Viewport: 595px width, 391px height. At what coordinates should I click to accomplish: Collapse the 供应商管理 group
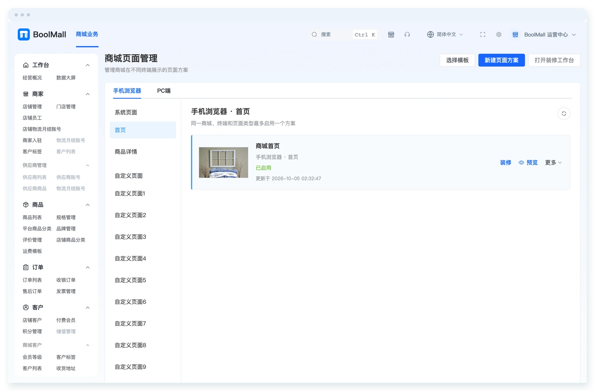pyautogui.click(x=88, y=165)
